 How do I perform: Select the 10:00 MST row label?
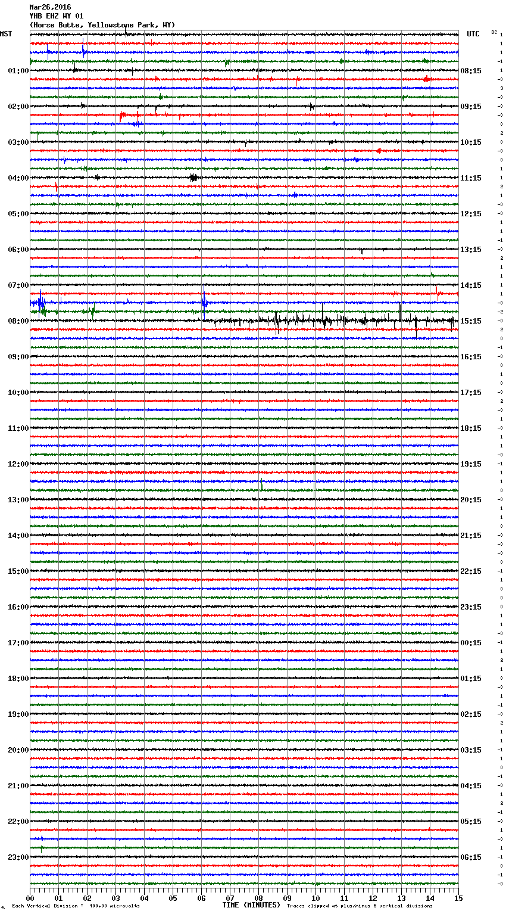pyautogui.click(x=18, y=393)
